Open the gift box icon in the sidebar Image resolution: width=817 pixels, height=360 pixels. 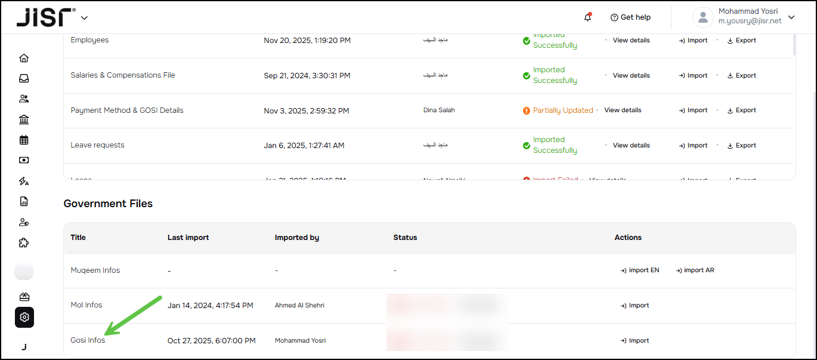24,297
